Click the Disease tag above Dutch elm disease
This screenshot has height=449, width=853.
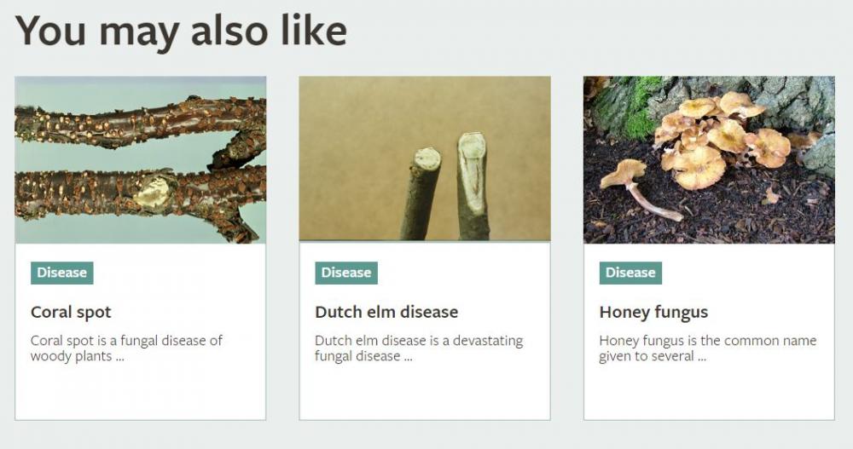click(346, 273)
